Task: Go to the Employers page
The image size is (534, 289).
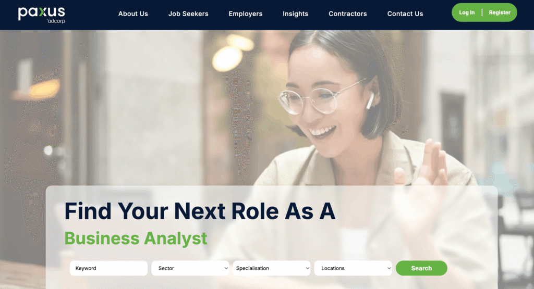Action: [246, 14]
